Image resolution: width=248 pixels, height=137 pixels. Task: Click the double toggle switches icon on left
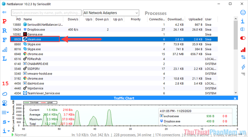[x=5, y=103]
